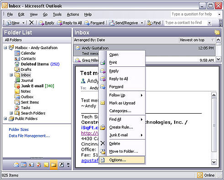Click the Newest on top sort header
224x180 pixels.
(197, 40)
